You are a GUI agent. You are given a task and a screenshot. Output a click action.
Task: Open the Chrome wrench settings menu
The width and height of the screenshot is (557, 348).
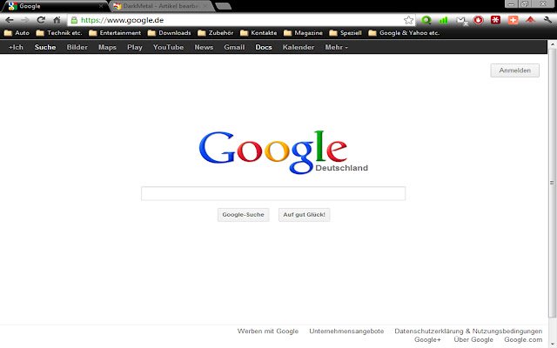[x=547, y=20]
